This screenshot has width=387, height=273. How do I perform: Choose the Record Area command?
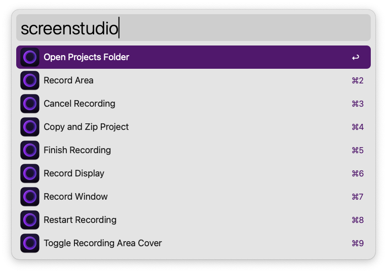pyautogui.click(x=68, y=80)
